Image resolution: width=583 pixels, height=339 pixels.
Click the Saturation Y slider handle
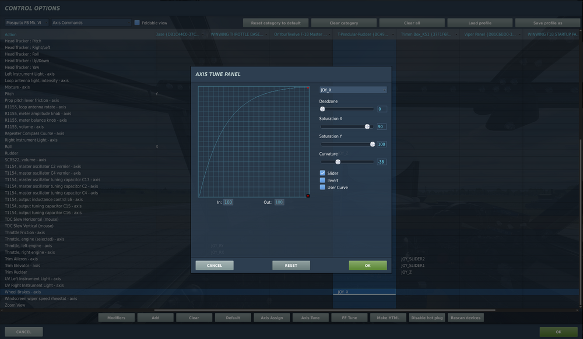pyautogui.click(x=372, y=144)
